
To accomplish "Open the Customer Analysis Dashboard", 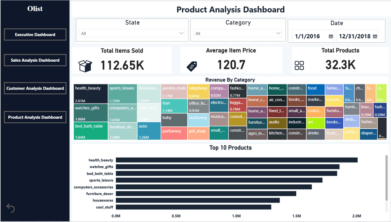I will (35, 88).
